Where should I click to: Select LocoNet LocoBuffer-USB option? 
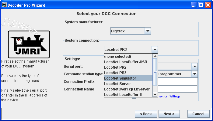[x=128, y=62]
